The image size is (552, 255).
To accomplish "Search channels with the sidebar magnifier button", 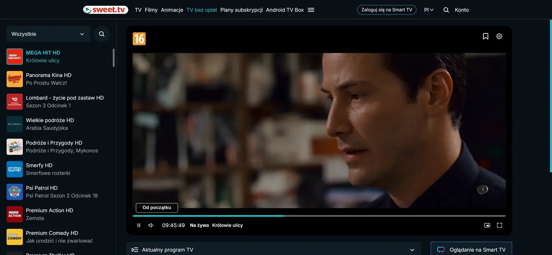I will [102, 34].
